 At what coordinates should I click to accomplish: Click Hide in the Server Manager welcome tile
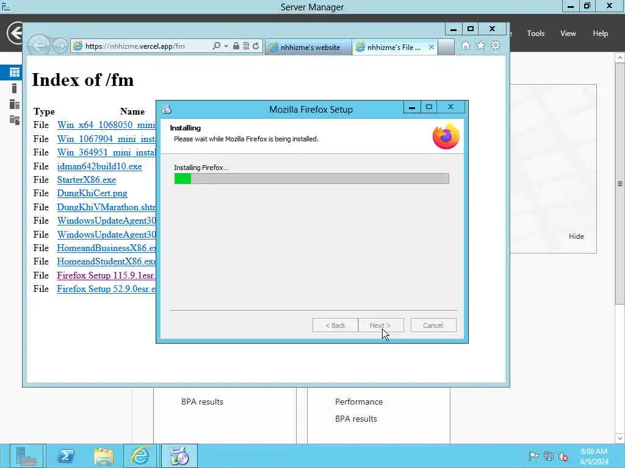pyautogui.click(x=576, y=236)
